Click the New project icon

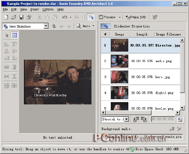6,17
